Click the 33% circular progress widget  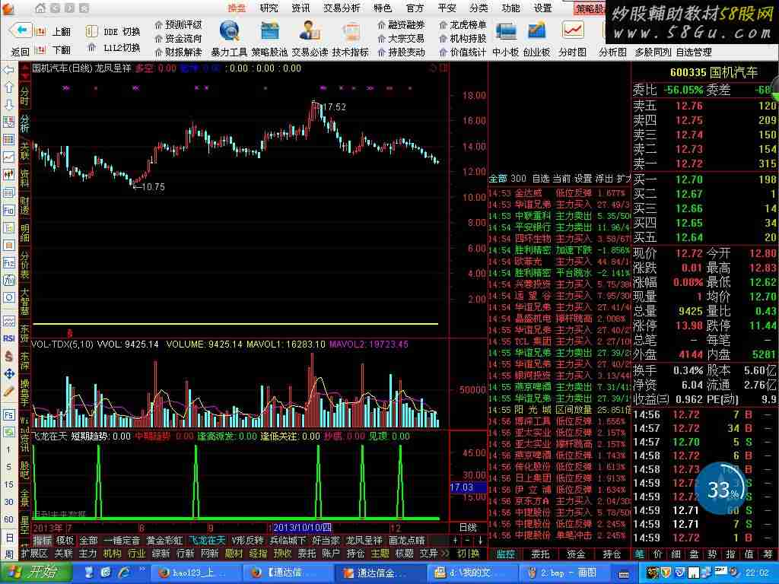720,489
